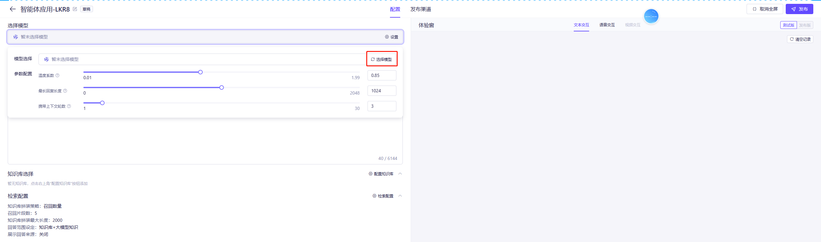Edit app name with pencil icon
The width and height of the screenshot is (821, 242).
point(75,9)
